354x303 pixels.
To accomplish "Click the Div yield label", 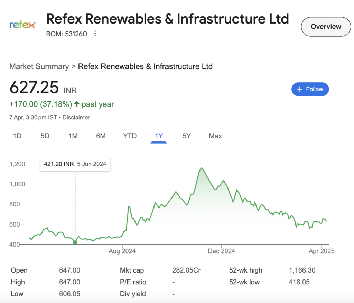I will pyautogui.click(x=133, y=294).
